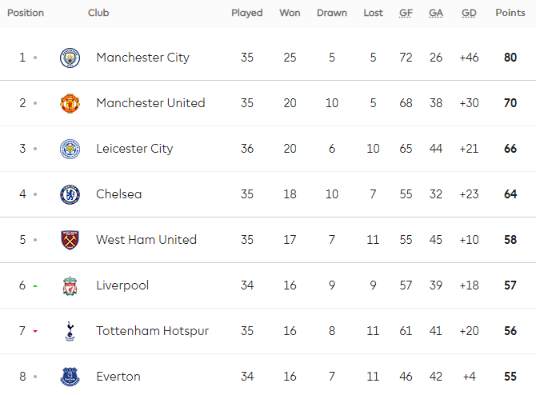Click the GF column header abbreviation
This screenshot has height=395, width=536.
point(406,13)
